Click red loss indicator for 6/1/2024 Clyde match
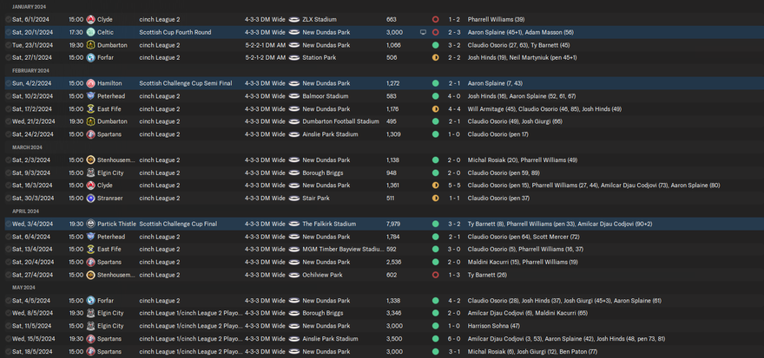The height and width of the screenshot is (358, 764). pos(435,19)
